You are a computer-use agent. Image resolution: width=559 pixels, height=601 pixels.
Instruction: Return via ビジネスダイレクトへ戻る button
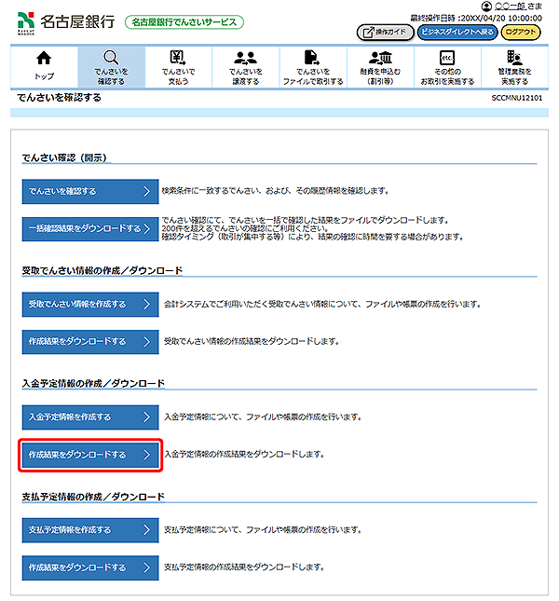click(x=457, y=32)
